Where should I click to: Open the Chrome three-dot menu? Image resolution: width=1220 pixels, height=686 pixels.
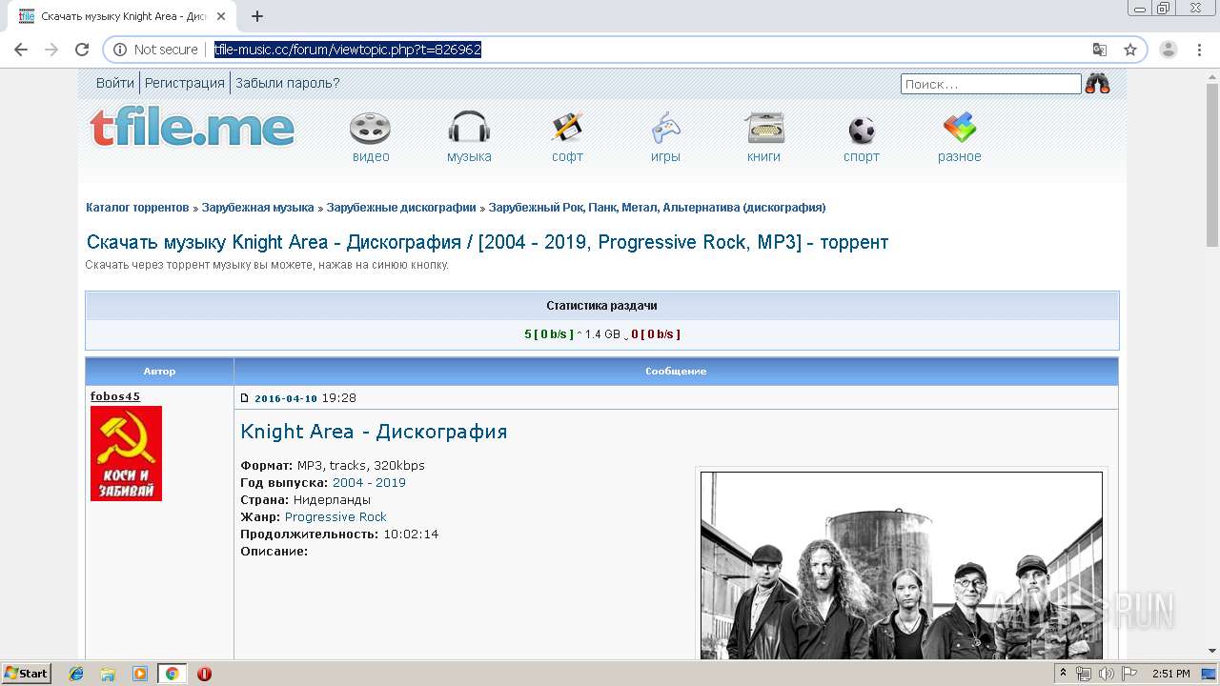[1199, 50]
